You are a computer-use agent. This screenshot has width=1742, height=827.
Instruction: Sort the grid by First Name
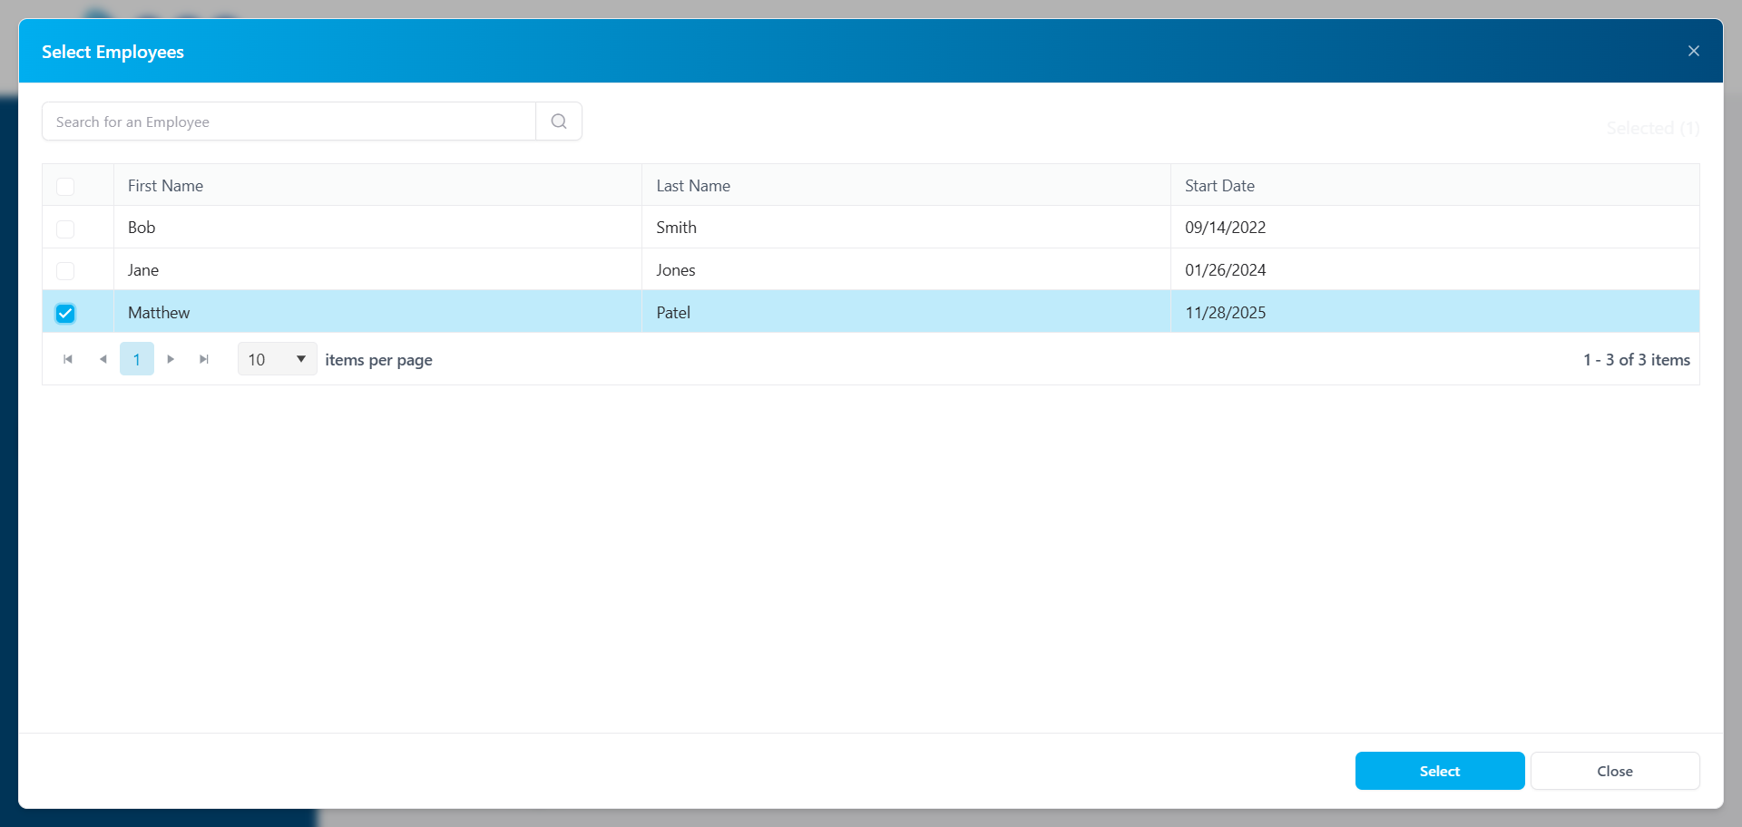tap(165, 185)
